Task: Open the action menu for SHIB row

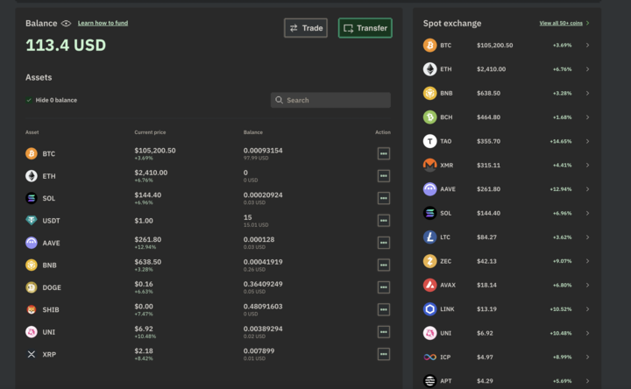Action: point(384,309)
